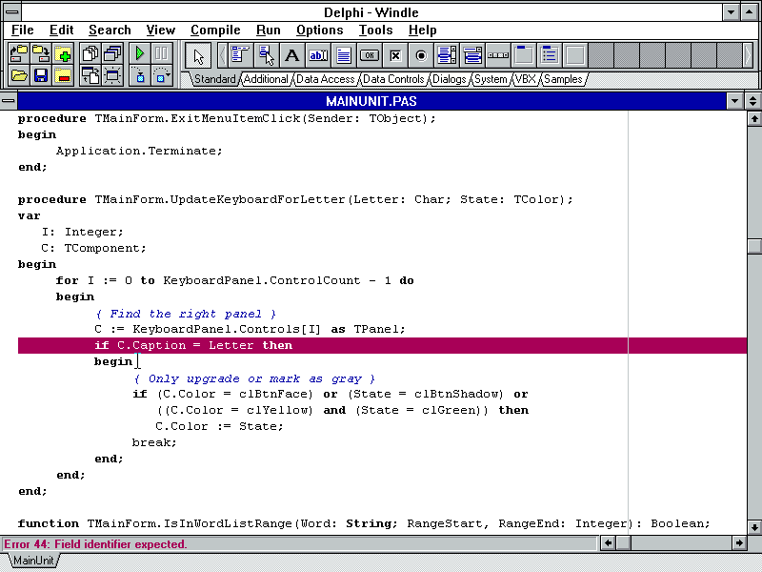This screenshot has height=572, width=762.
Task: Click the Save Project speedbar icon
Action: click(x=41, y=54)
